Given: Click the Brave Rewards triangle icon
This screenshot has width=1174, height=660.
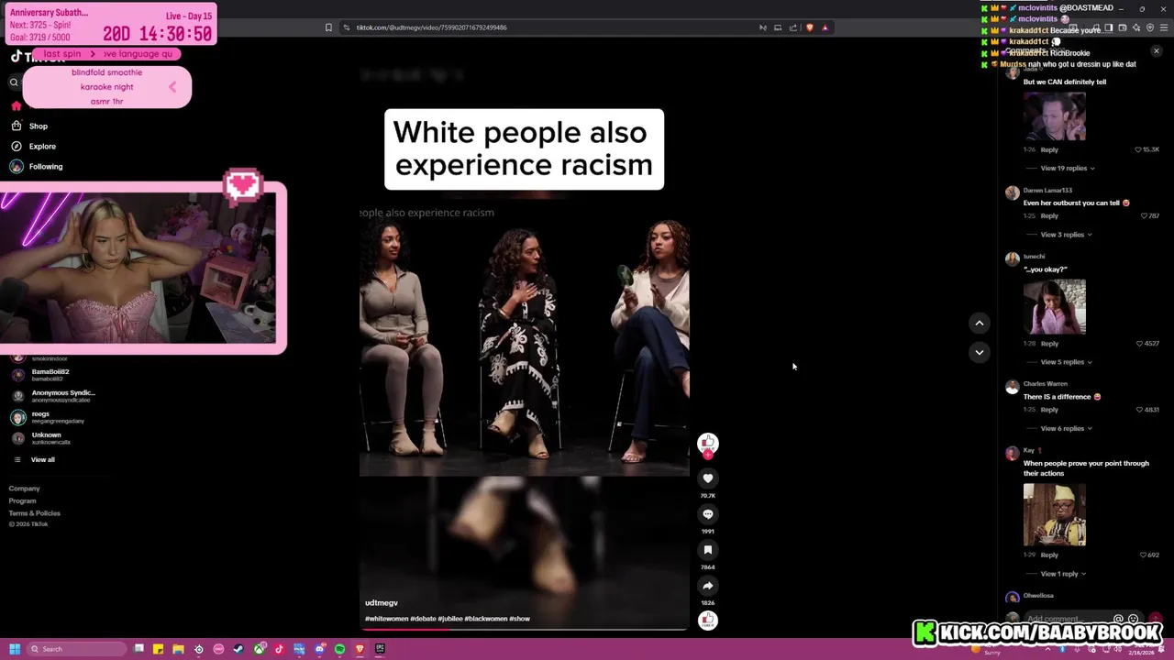Looking at the screenshot, I should pyautogui.click(x=825, y=27).
